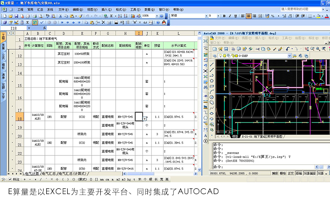This screenshot has height=202, width=330.
Task: Click the Print icon in Excel toolbar
Action: pos(35,16)
